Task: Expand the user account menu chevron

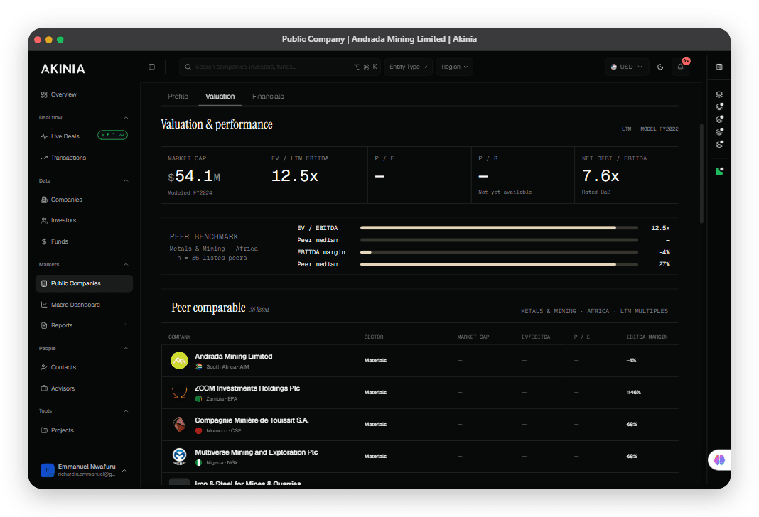Action: [x=124, y=470]
